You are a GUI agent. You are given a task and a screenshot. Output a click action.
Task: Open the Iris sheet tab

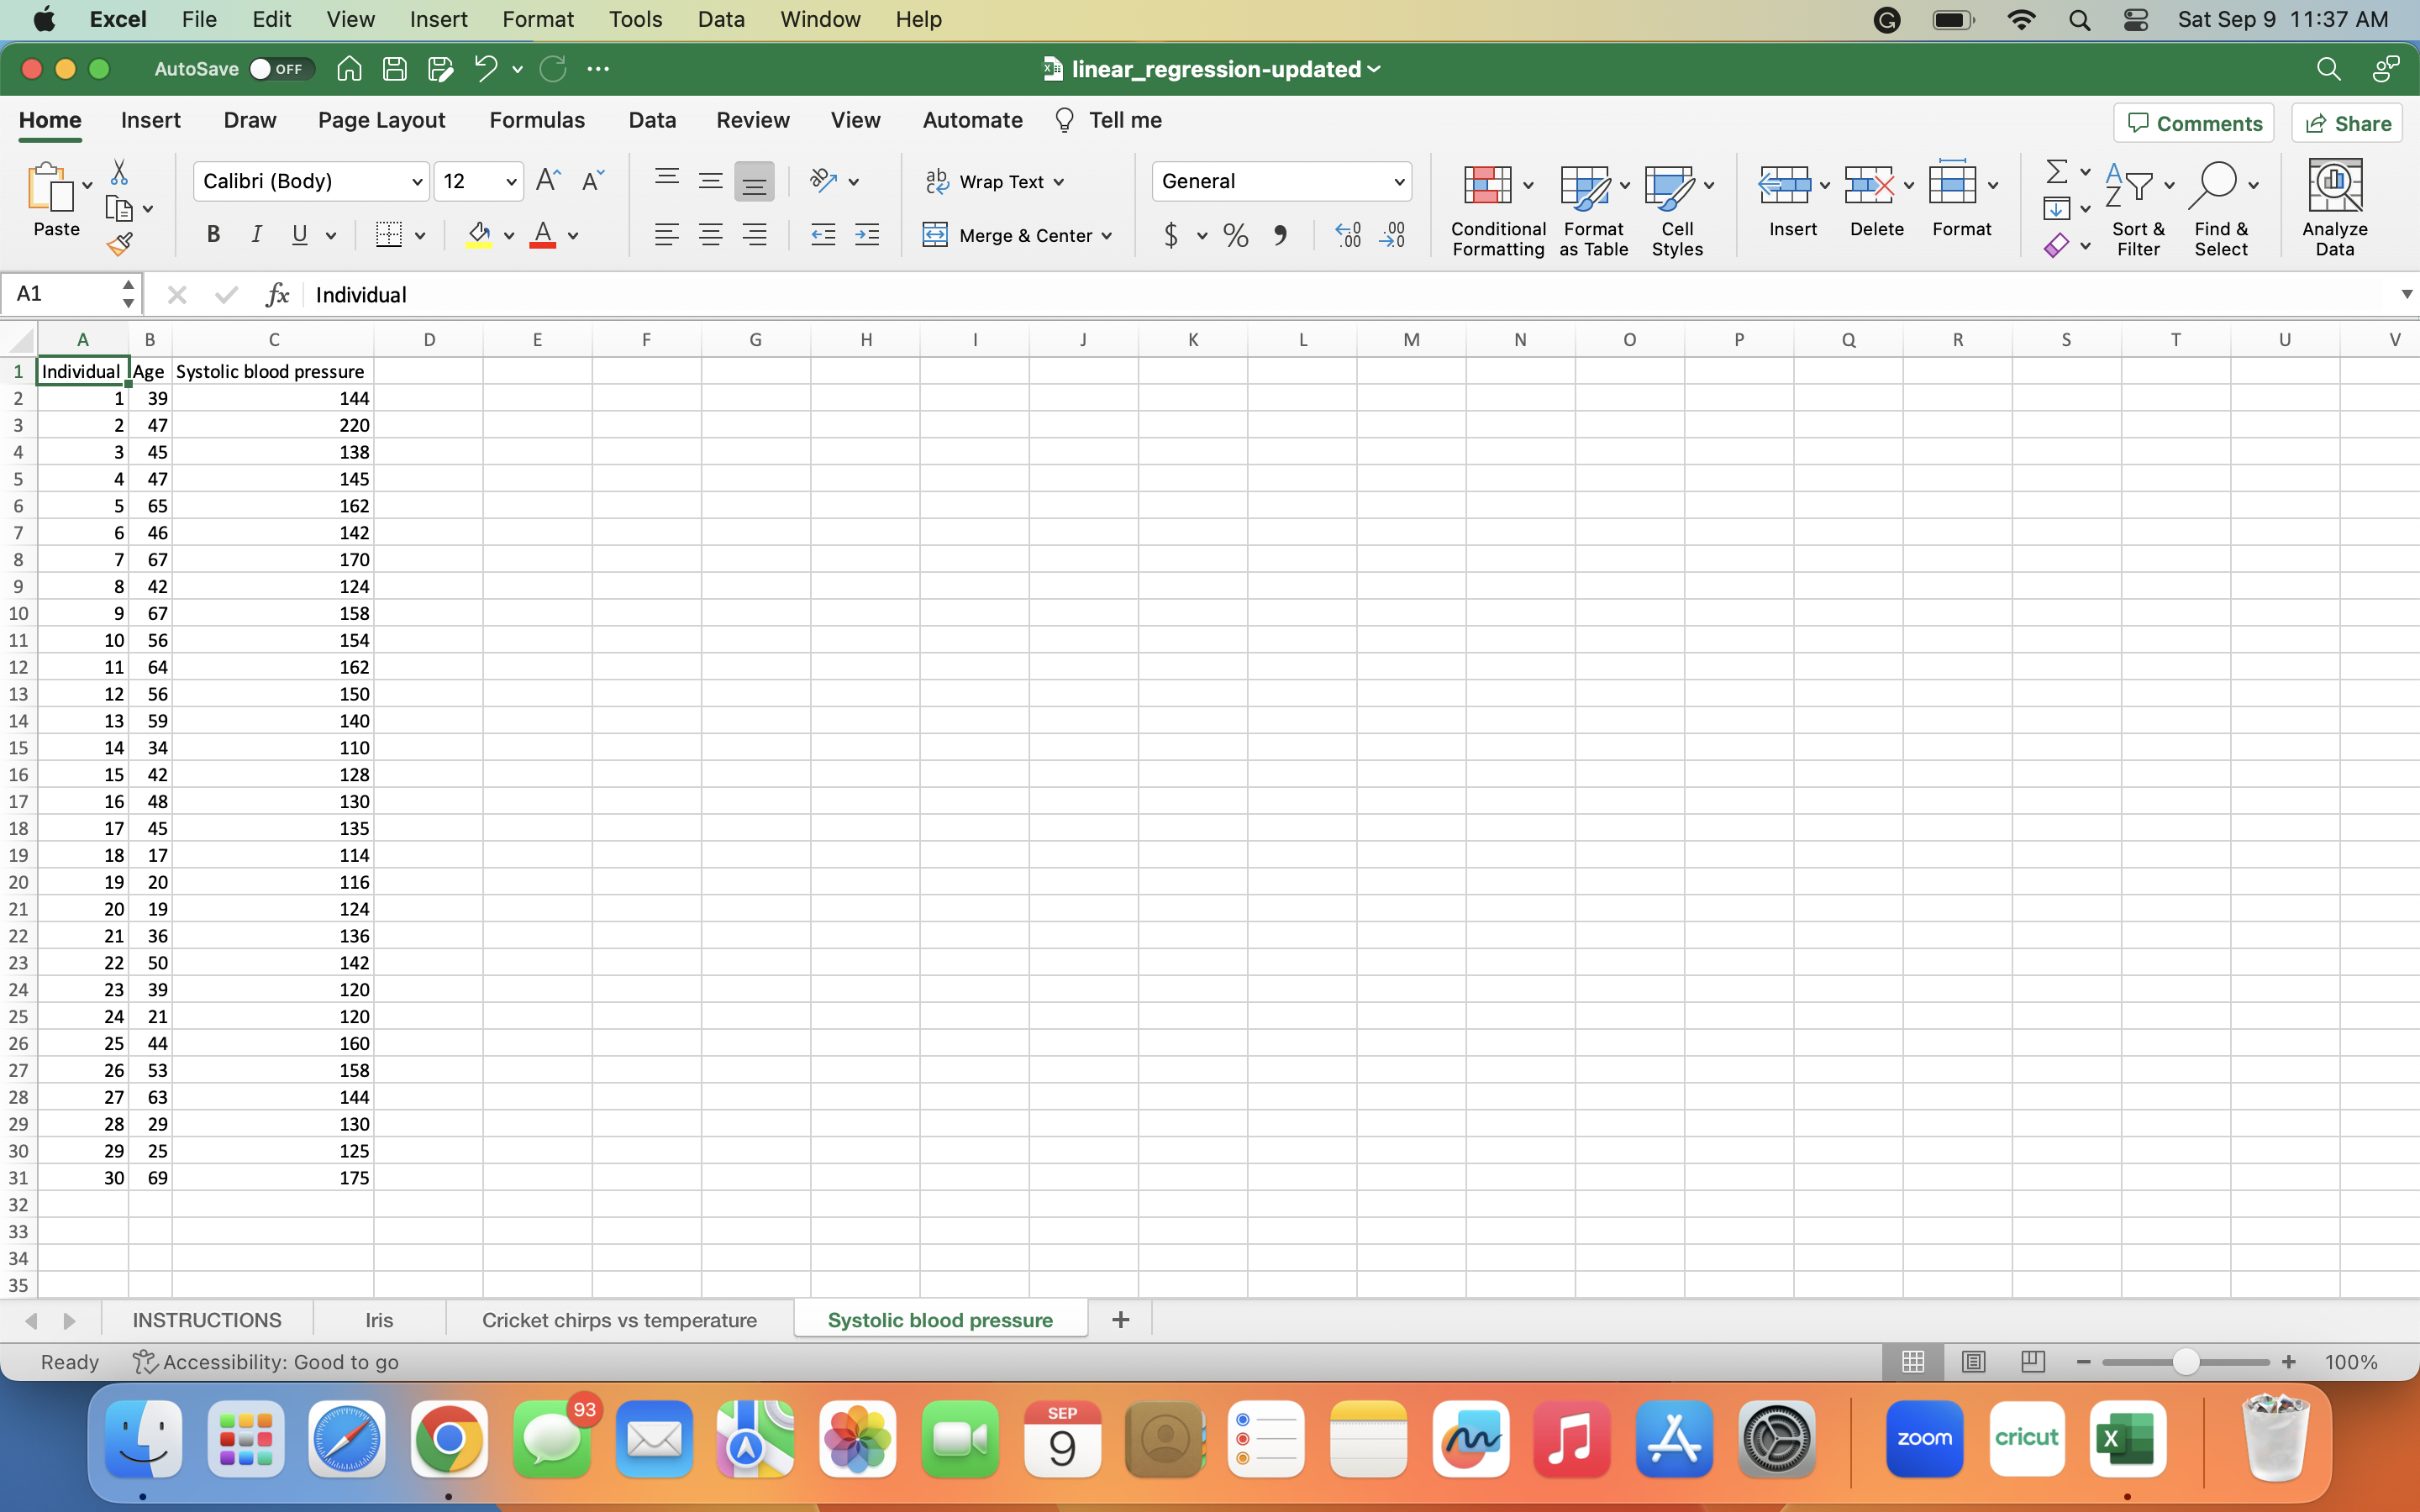point(377,1319)
